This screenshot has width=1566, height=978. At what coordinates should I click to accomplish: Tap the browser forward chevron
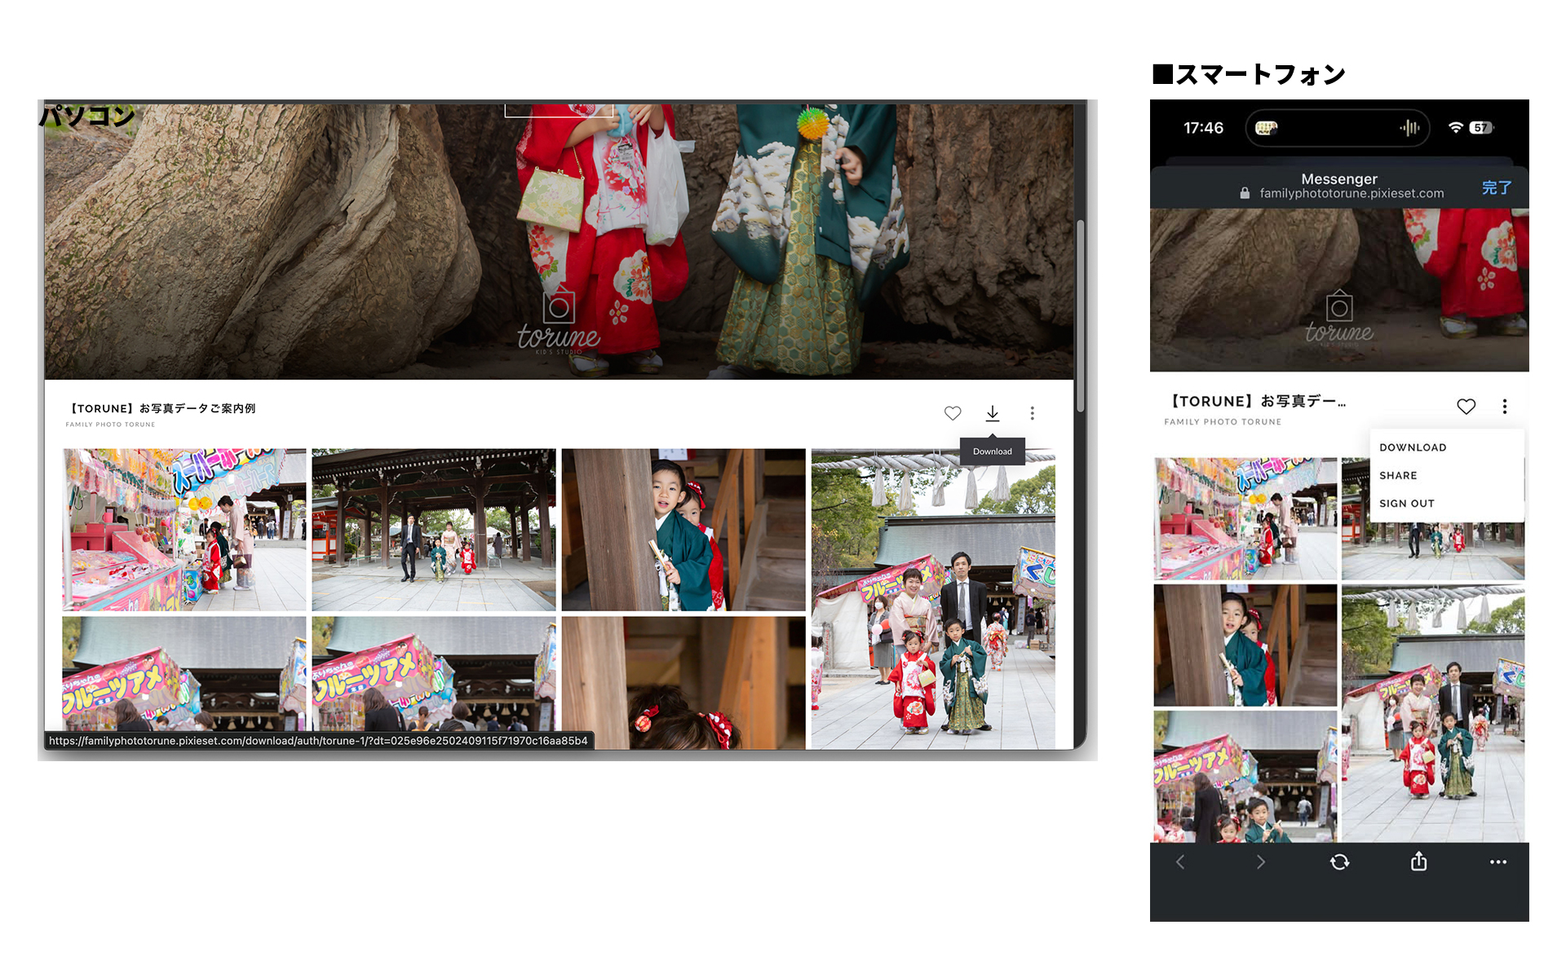[1260, 862]
